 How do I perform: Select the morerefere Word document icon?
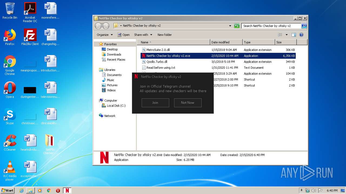point(50,11)
